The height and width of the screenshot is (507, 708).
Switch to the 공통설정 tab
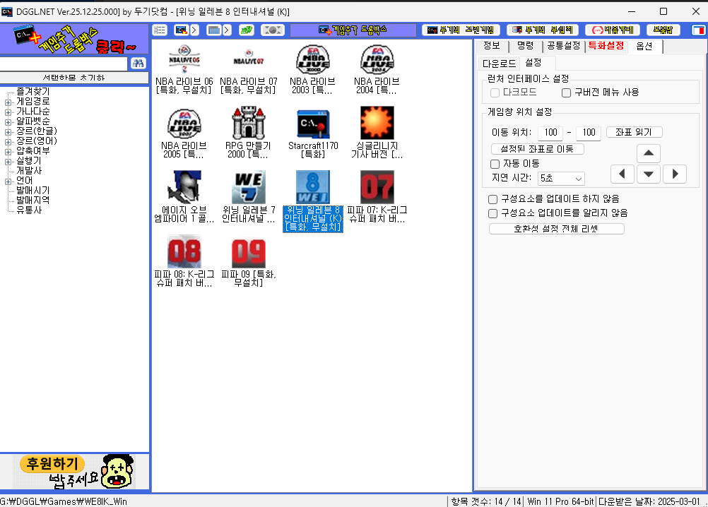(x=564, y=46)
